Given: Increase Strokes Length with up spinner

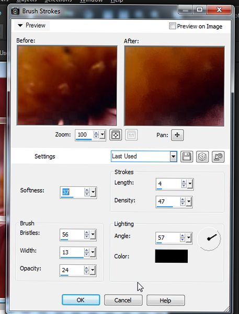Looking at the screenshot, I should [184, 182].
